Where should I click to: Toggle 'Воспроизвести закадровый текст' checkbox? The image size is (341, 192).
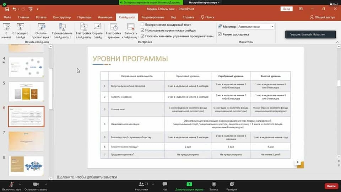143,25
